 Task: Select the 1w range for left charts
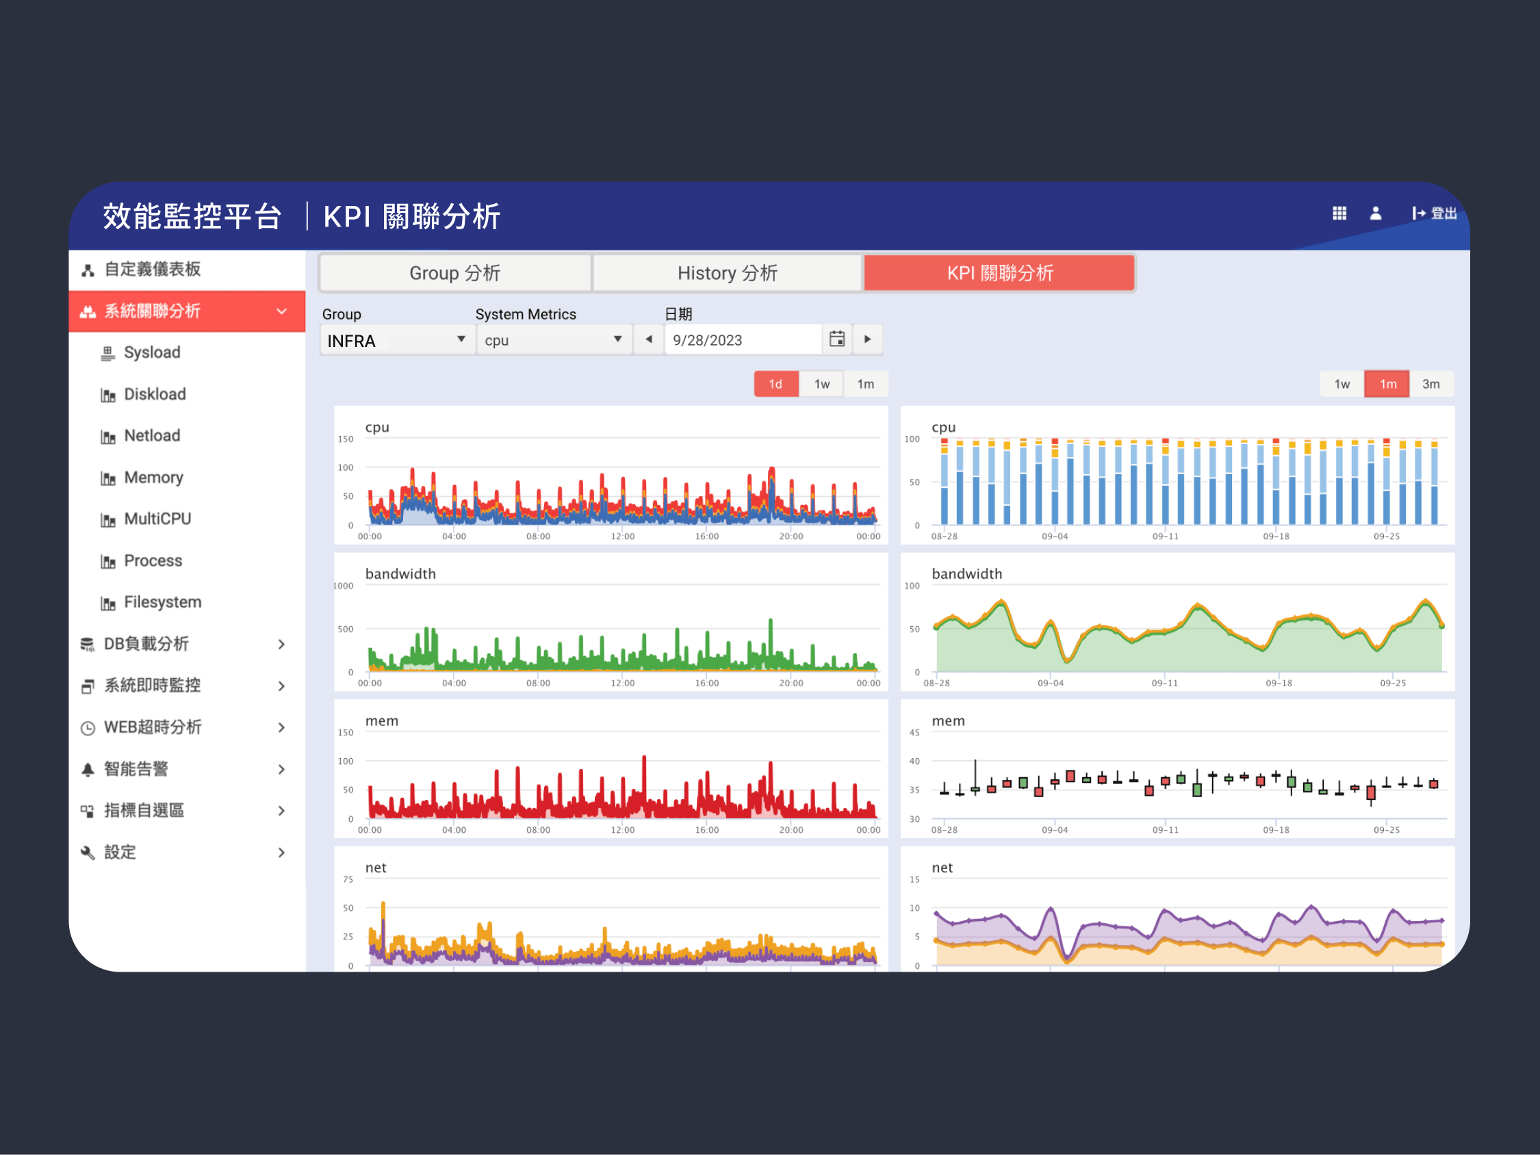coord(821,385)
